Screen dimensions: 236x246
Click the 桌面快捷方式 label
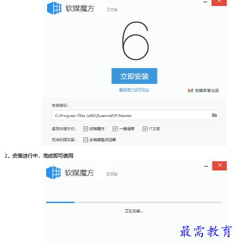point(64,129)
